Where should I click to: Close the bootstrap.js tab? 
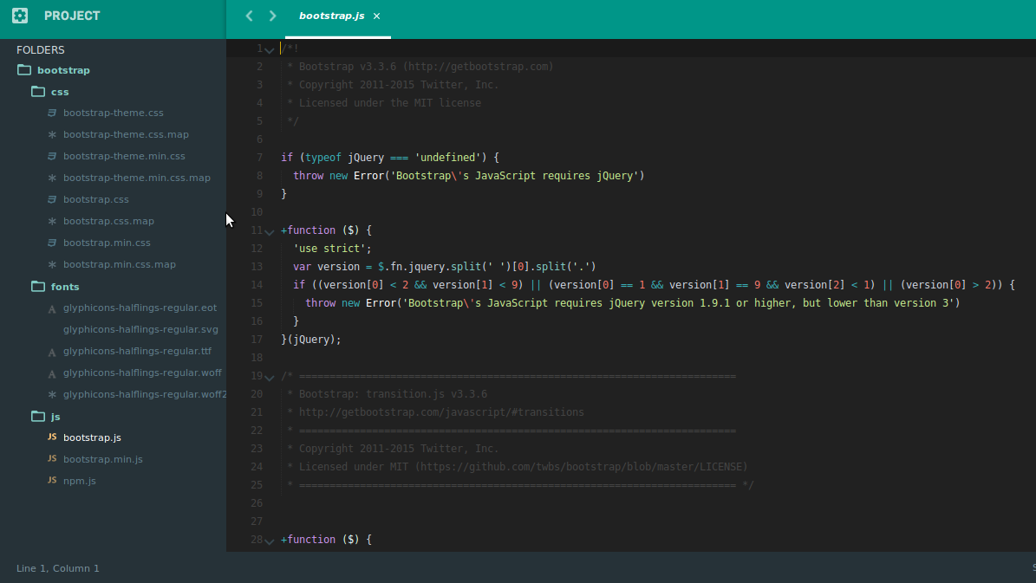tap(376, 16)
